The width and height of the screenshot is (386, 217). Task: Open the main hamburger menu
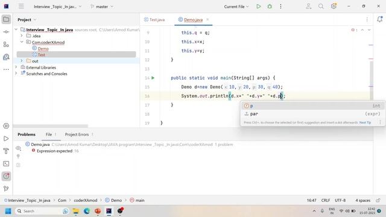[22, 7]
